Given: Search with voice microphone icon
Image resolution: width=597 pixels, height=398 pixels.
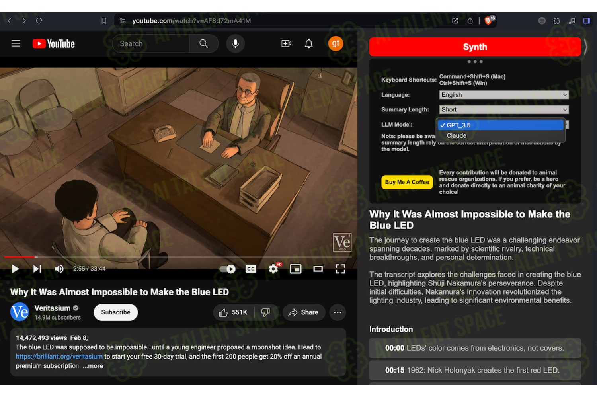Looking at the screenshot, I should tap(236, 43).
